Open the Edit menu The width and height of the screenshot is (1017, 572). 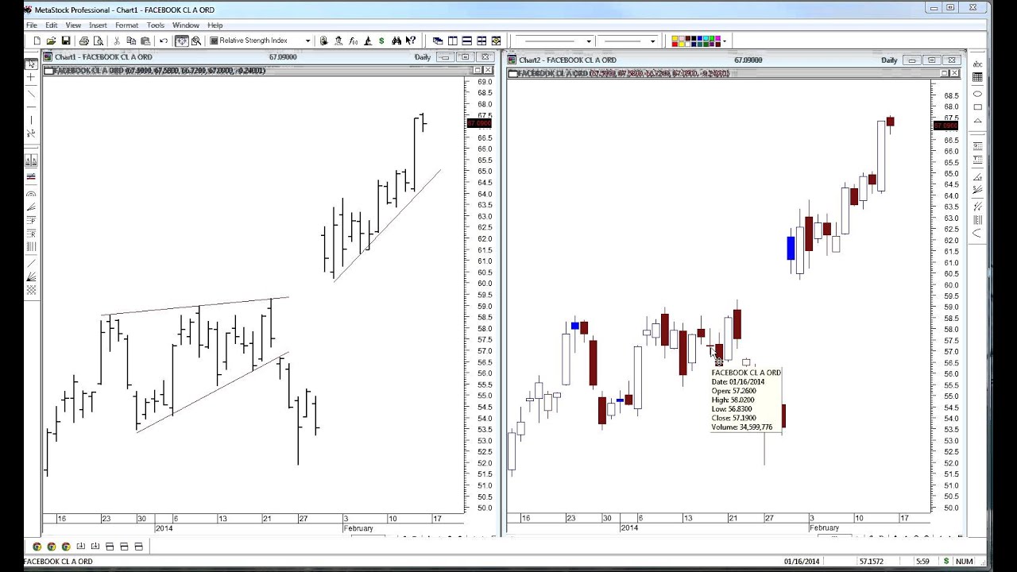pyautogui.click(x=51, y=25)
